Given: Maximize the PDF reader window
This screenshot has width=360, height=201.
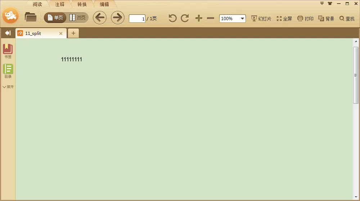Looking at the screenshot, I should click(x=347, y=4).
